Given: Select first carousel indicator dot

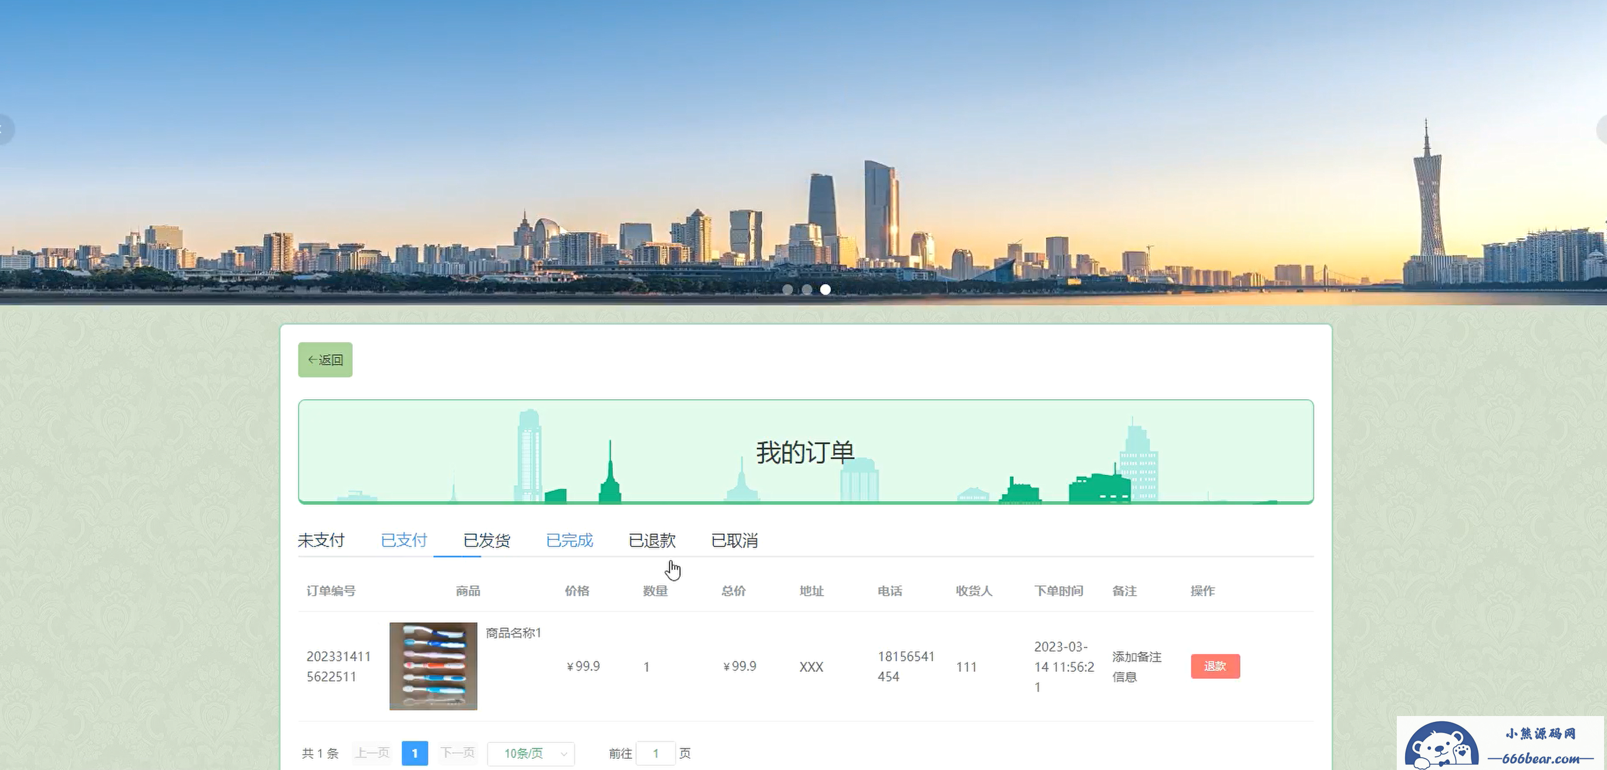Looking at the screenshot, I should tap(788, 289).
